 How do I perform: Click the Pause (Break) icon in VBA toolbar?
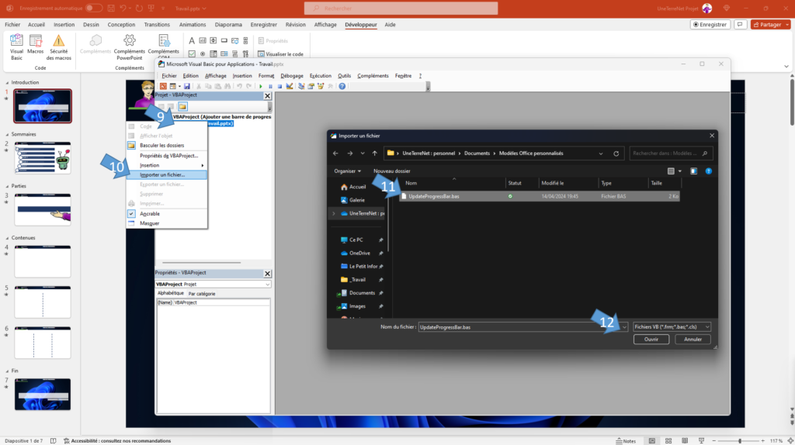(x=270, y=87)
